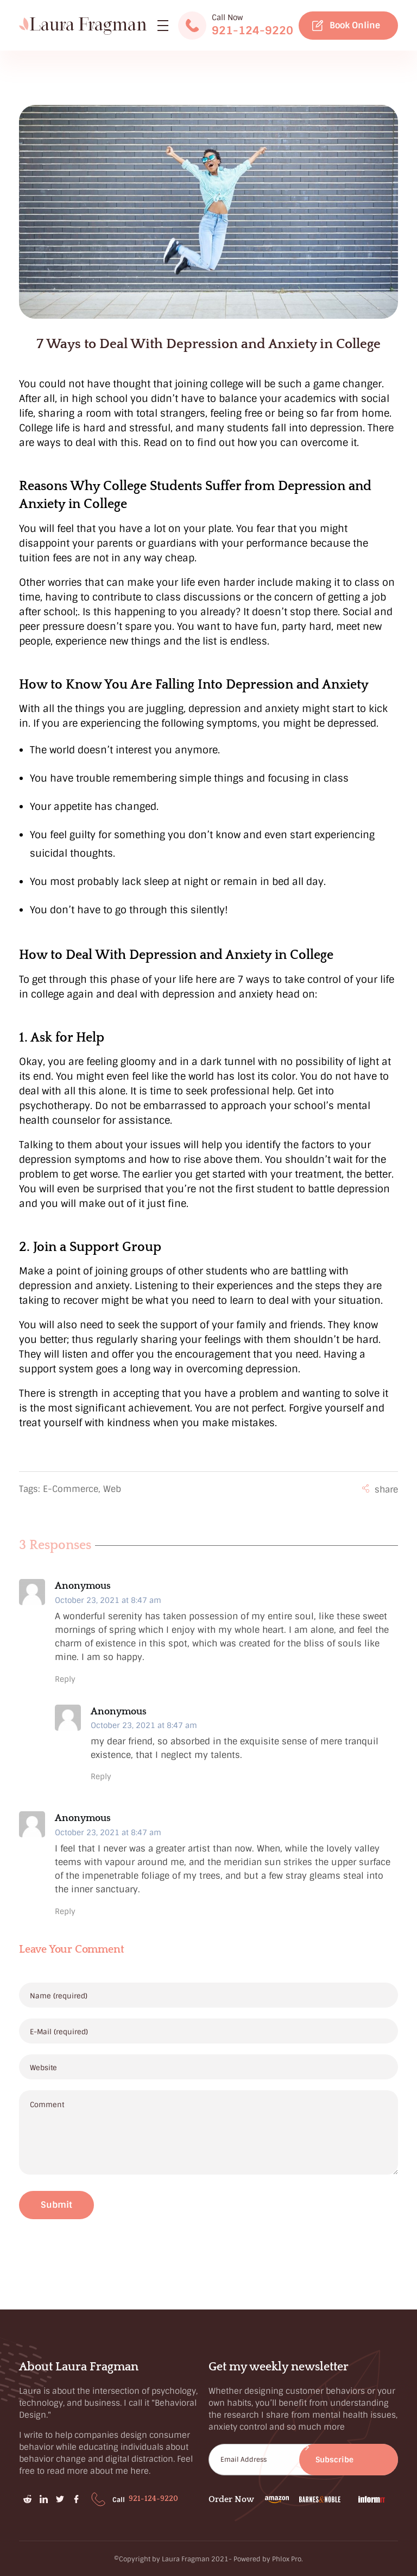Open the hamburger menu in header
Viewport: 417px width, 2576px height.
[162, 26]
